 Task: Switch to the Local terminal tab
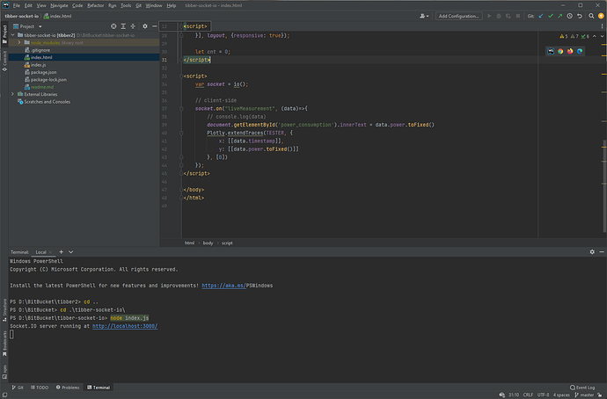(x=40, y=252)
